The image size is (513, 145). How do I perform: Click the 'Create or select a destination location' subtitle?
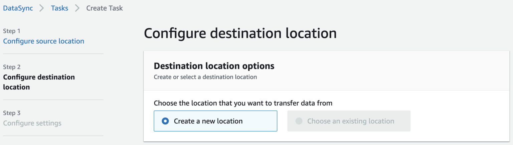[205, 77]
